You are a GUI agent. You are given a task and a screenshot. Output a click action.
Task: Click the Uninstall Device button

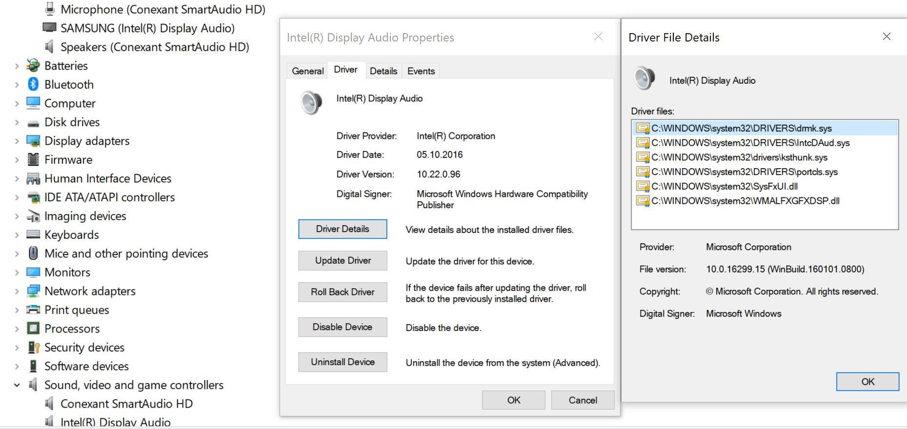(343, 362)
